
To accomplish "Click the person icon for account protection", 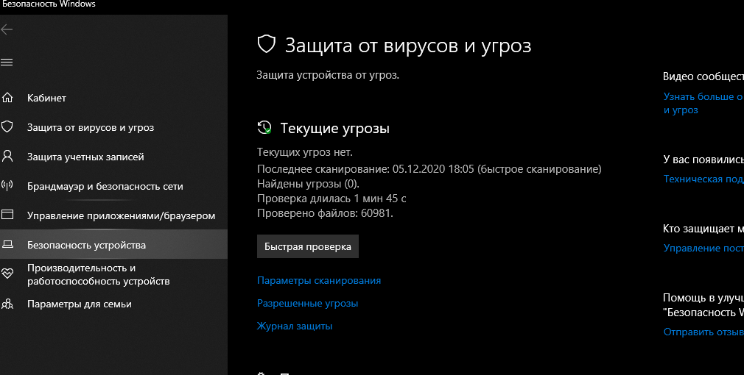I will coord(7,156).
